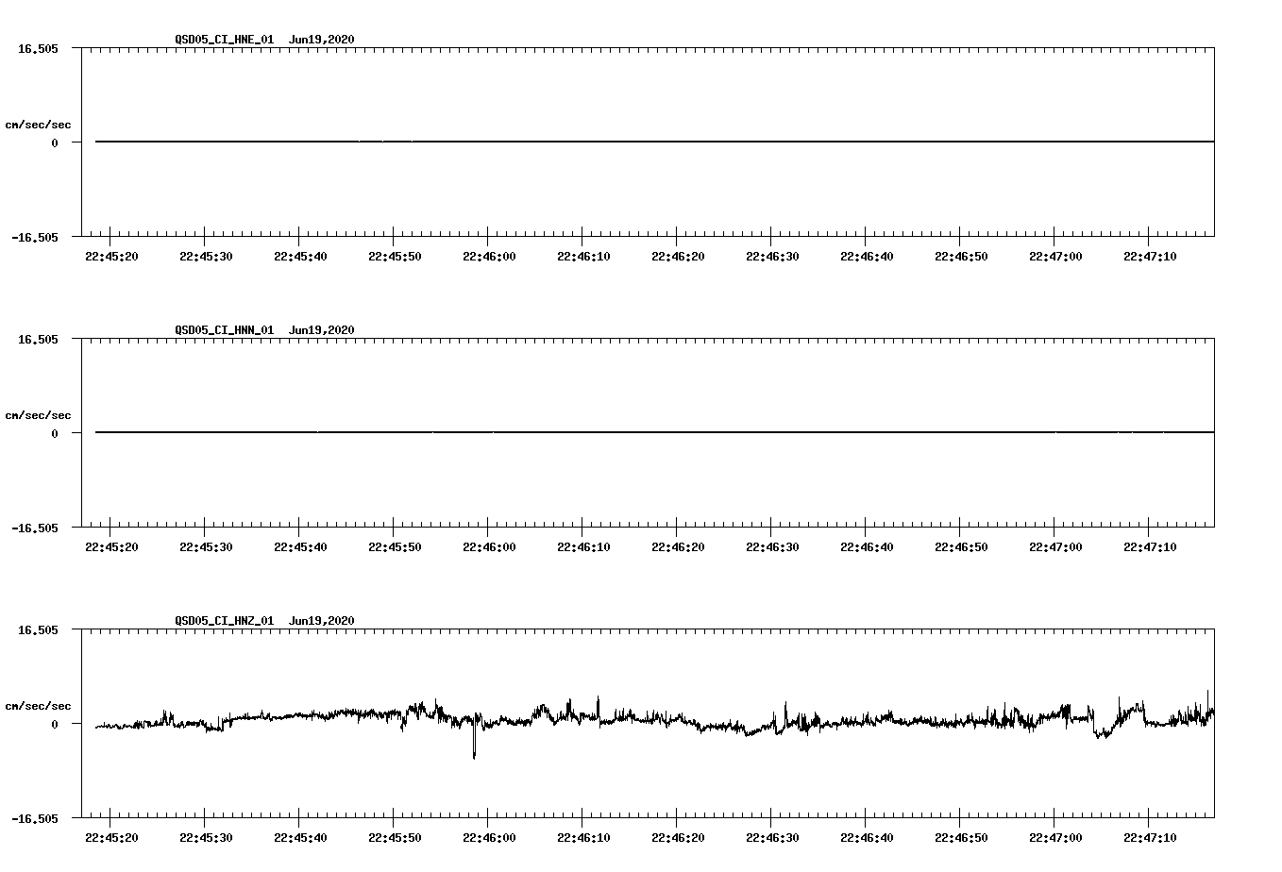Select 22:45:30 tick label under HNN chart
1282x872 pixels.
tap(206, 547)
